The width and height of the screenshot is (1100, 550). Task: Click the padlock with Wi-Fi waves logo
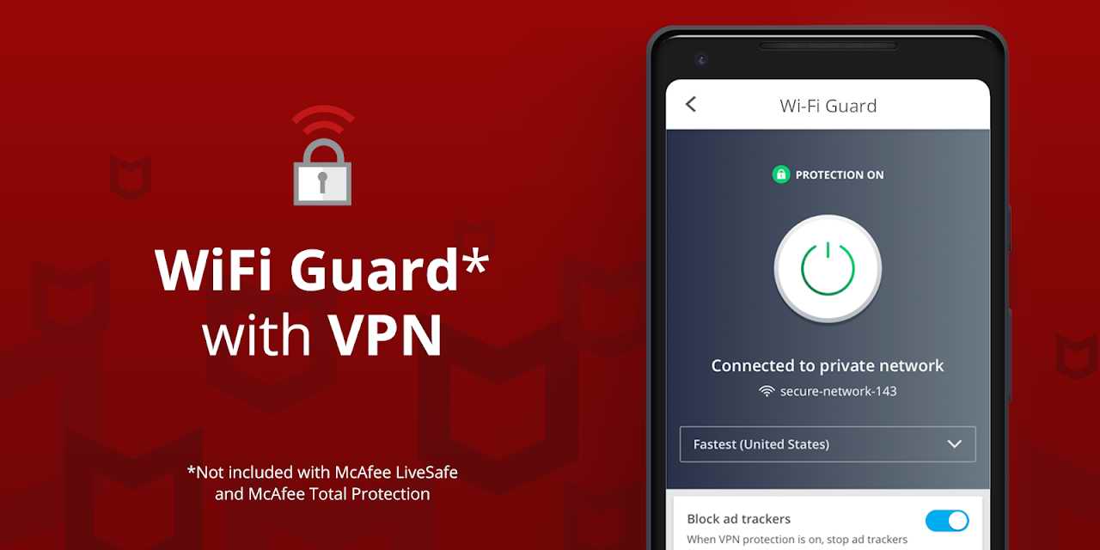pos(322,155)
